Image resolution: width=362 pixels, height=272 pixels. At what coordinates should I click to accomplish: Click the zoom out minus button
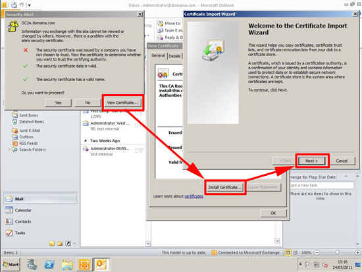(x=317, y=253)
